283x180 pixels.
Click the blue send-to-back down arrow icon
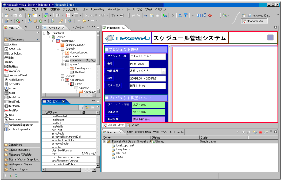coord(185,16)
